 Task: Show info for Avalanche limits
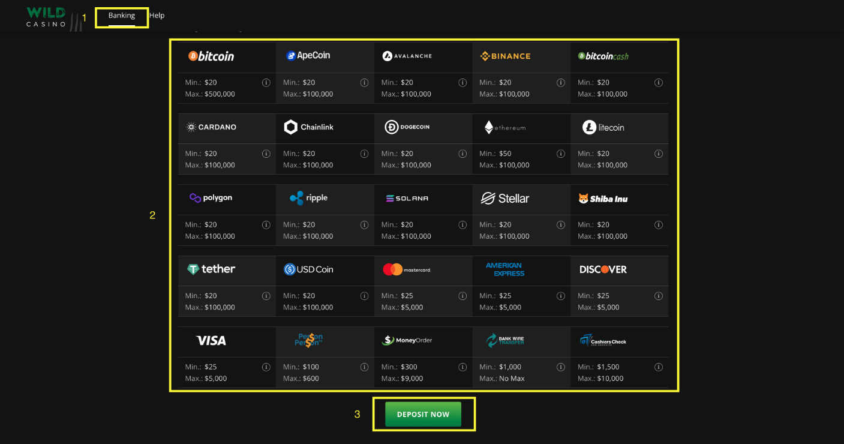tap(462, 83)
